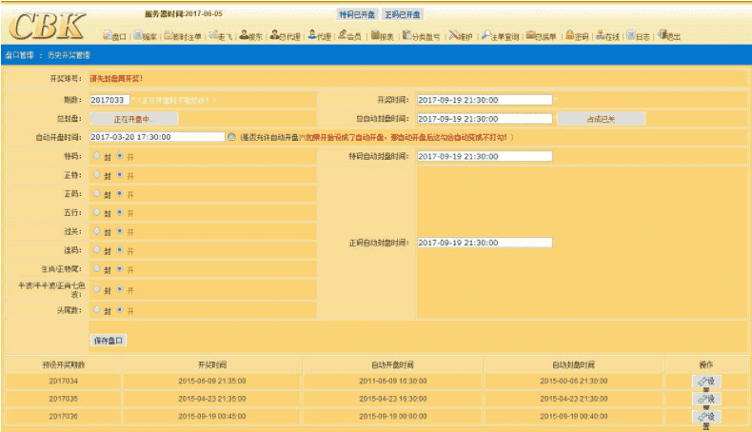Select 封 radio for 正特
This screenshot has width=752, height=432.
(97, 174)
